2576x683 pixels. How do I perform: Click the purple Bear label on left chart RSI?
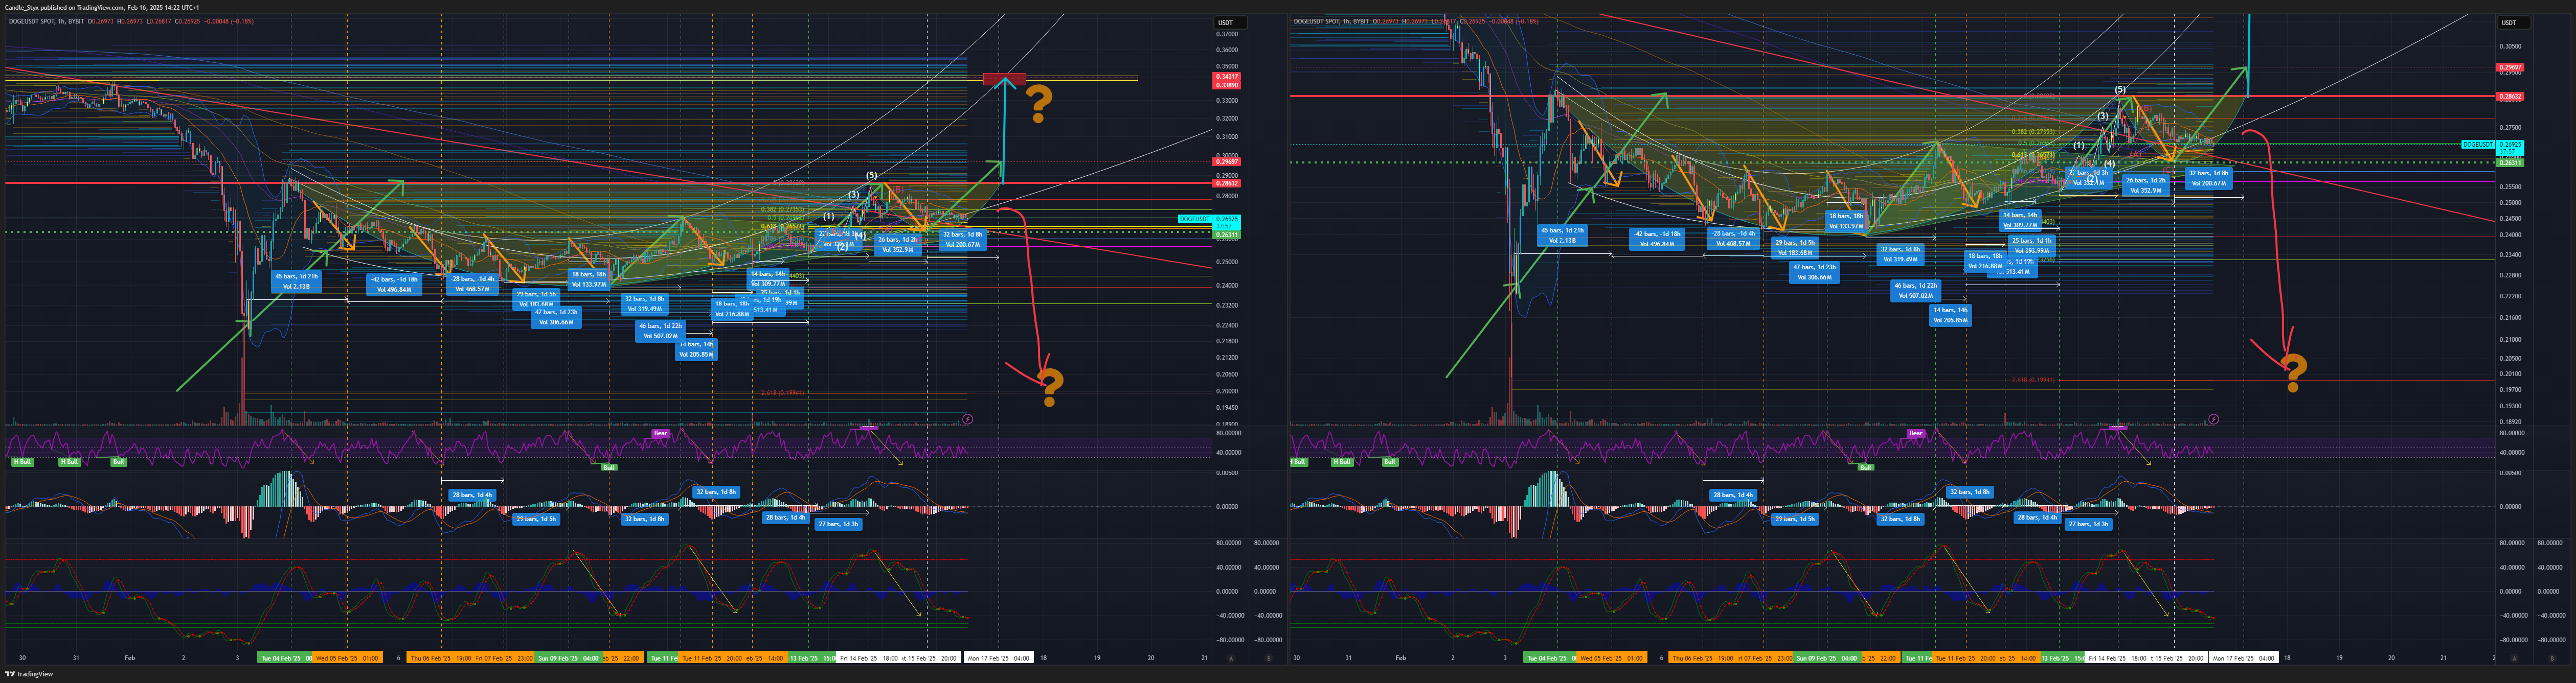click(660, 433)
